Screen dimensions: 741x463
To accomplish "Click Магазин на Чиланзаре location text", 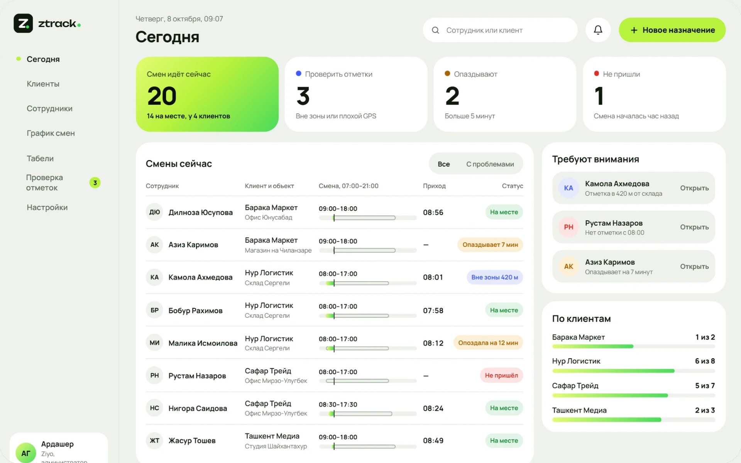I will 278,250.
